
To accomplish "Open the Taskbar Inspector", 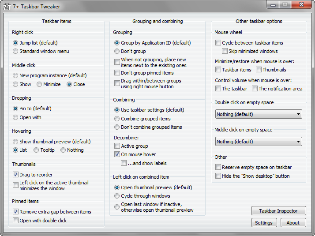I will pos(278,211).
